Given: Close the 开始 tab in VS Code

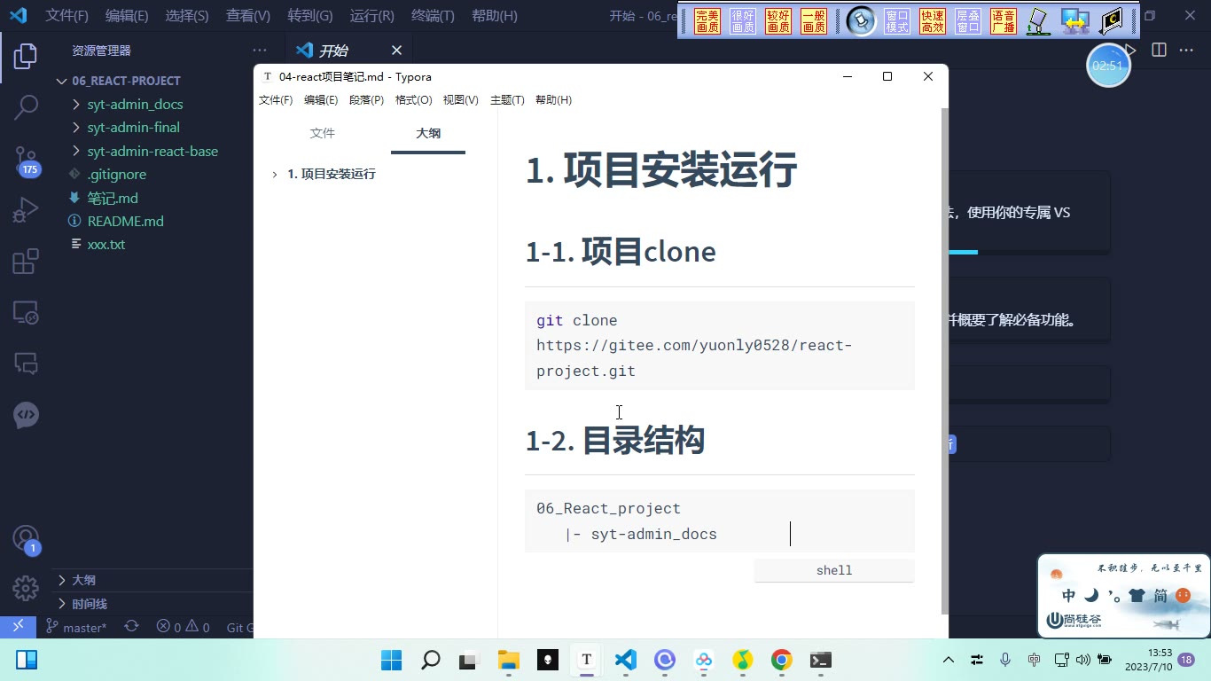Looking at the screenshot, I should coord(396,51).
